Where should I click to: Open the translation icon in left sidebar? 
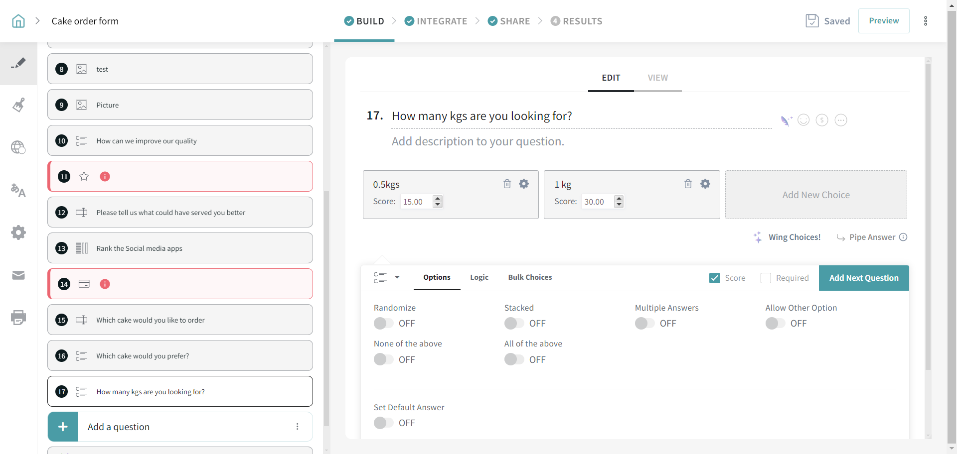click(18, 190)
